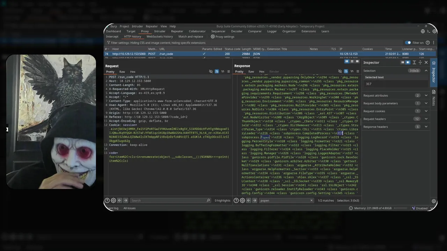Go to next Response search match
Image resolution: width=447 pixels, height=251 pixels.
pos(255,200)
